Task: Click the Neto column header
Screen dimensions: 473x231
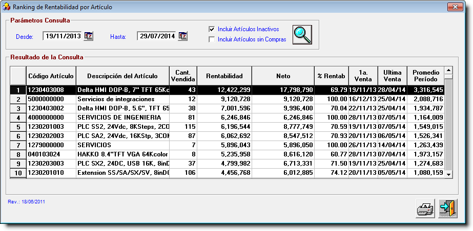Action: click(283, 76)
